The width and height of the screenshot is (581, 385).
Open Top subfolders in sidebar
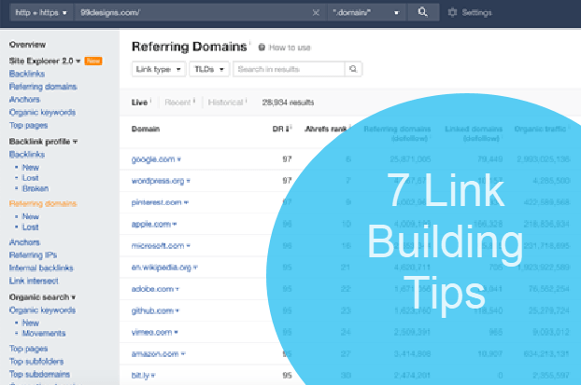click(36, 362)
